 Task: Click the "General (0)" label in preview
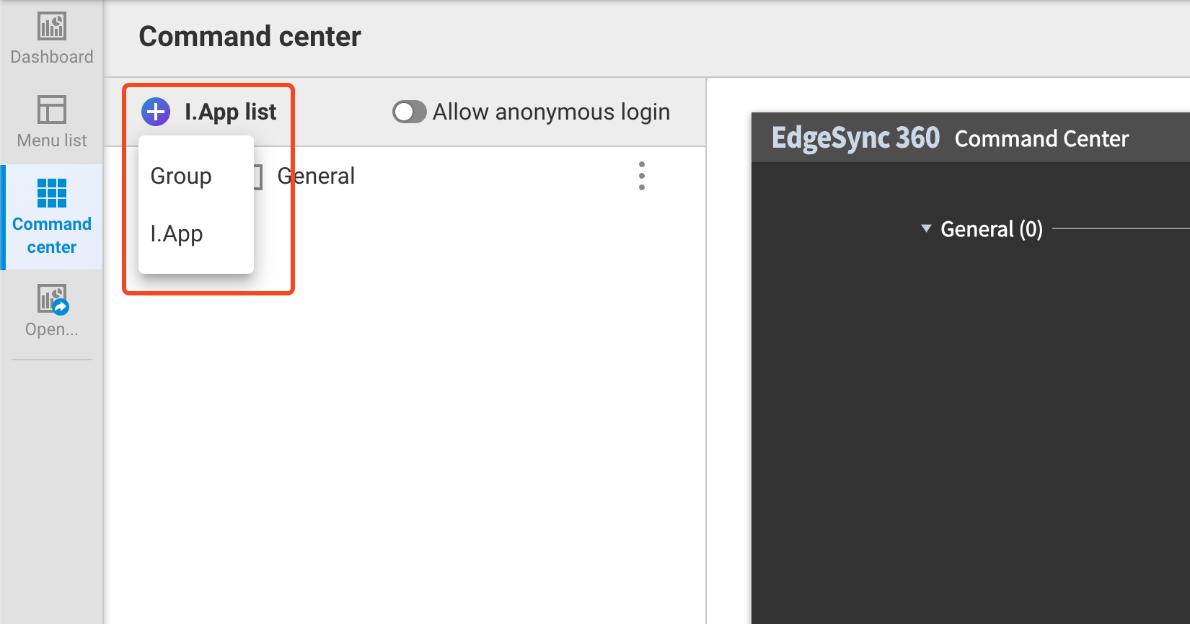(992, 229)
